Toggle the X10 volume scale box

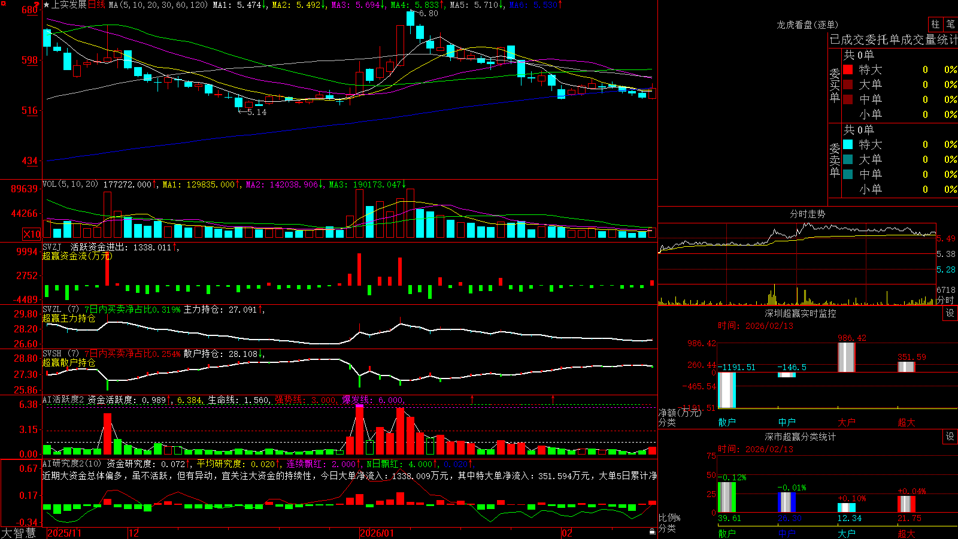pos(32,234)
